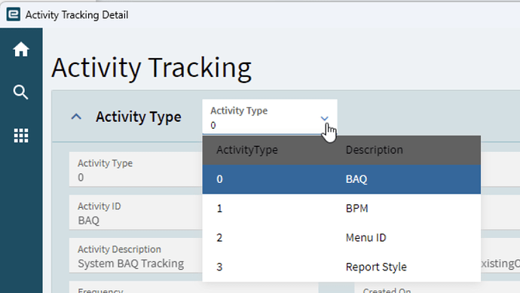Screen dimensions: 520x293
Task: Open the search icon in sidebar
Action: 20,92
